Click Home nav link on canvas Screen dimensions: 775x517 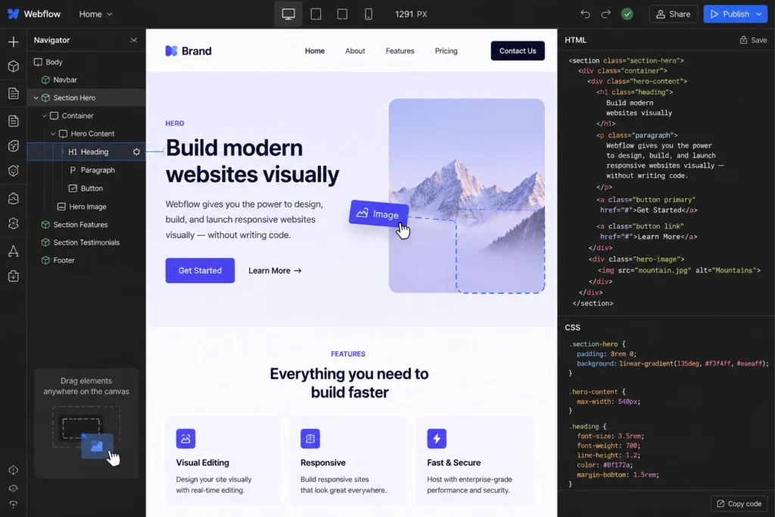[314, 51]
